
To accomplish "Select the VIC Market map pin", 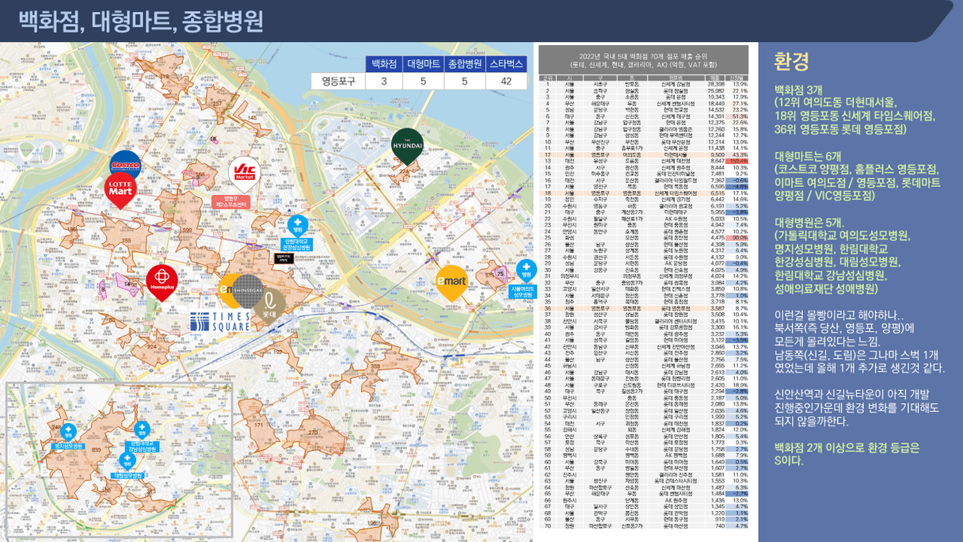I will coord(246,175).
